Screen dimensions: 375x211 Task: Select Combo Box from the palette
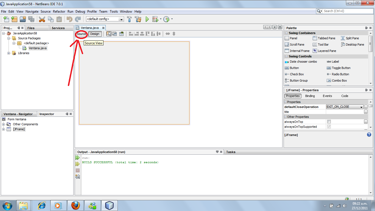click(337, 80)
